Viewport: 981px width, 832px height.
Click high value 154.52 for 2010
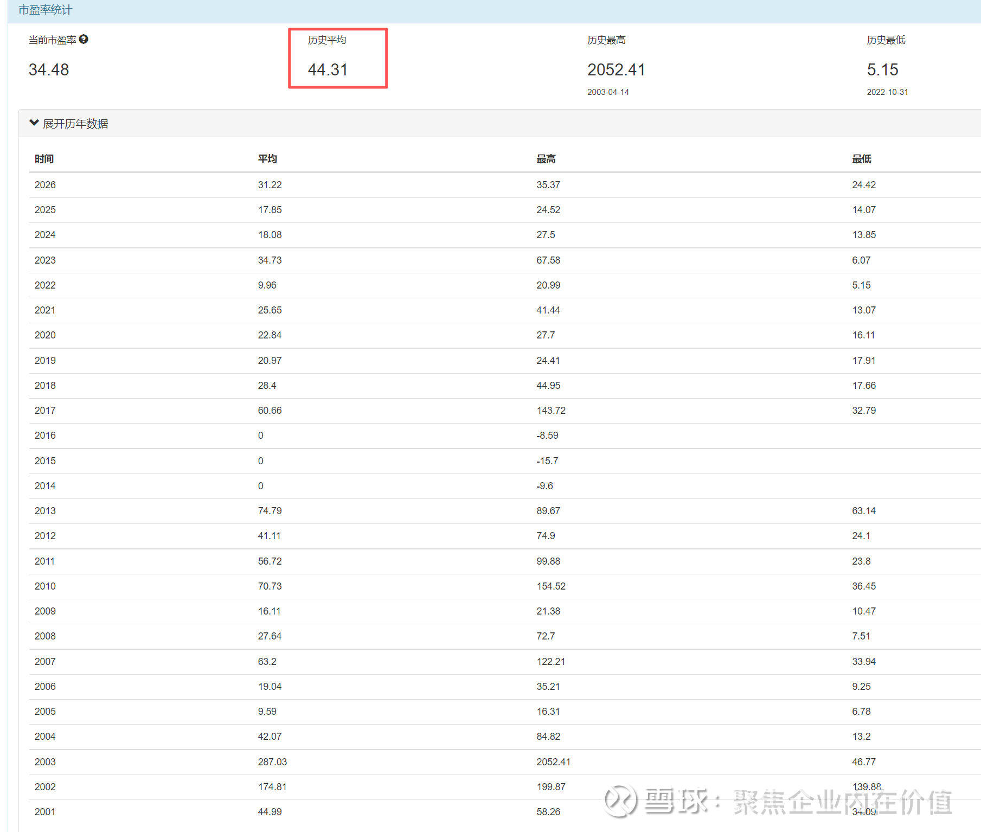551,586
